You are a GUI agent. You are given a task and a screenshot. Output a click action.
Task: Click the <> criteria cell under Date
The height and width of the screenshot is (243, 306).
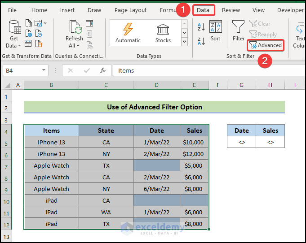[242, 142]
